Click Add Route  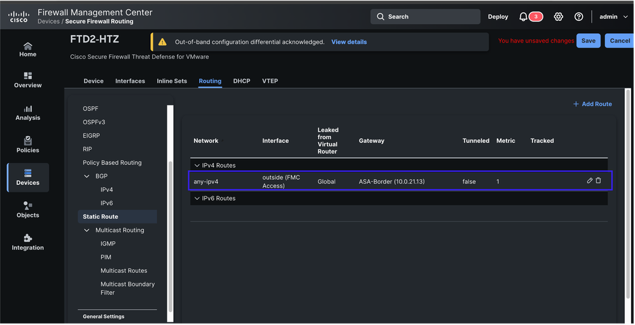pyautogui.click(x=592, y=104)
